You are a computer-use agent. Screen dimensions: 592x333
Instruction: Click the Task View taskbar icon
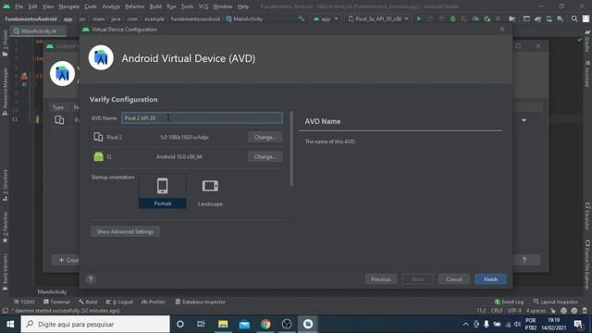pos(201,324)
